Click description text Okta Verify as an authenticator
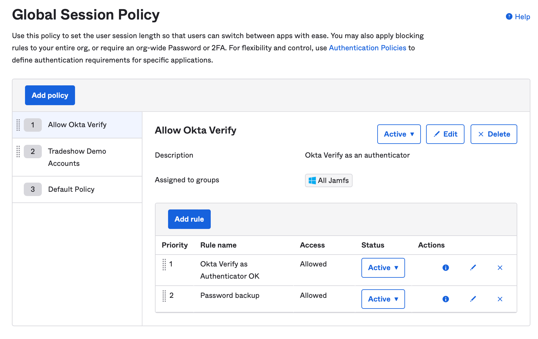538x339 pixels. point(357,155)
